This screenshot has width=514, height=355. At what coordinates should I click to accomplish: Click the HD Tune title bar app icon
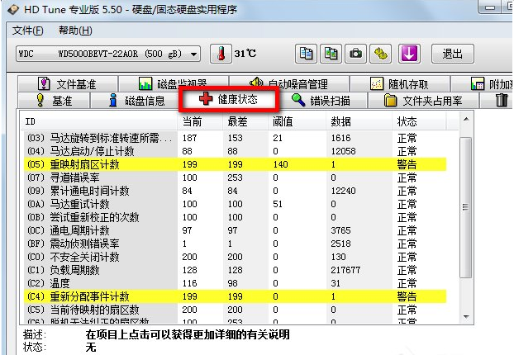point(12,10)
